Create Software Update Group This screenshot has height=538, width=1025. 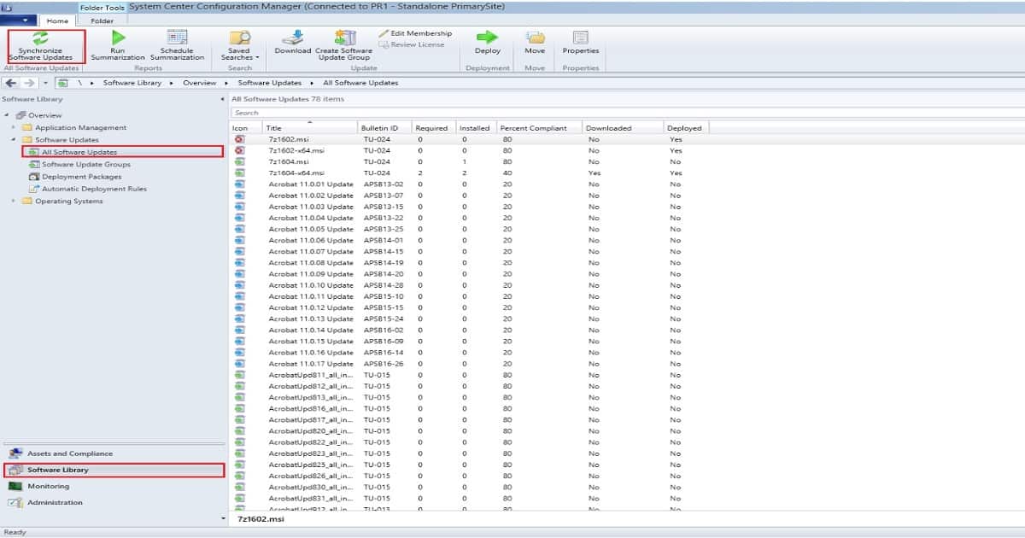click(344, 45)
